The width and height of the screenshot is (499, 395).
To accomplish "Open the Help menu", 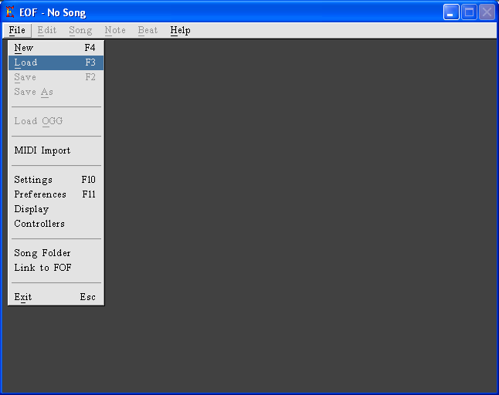I will tap(180, 30).
